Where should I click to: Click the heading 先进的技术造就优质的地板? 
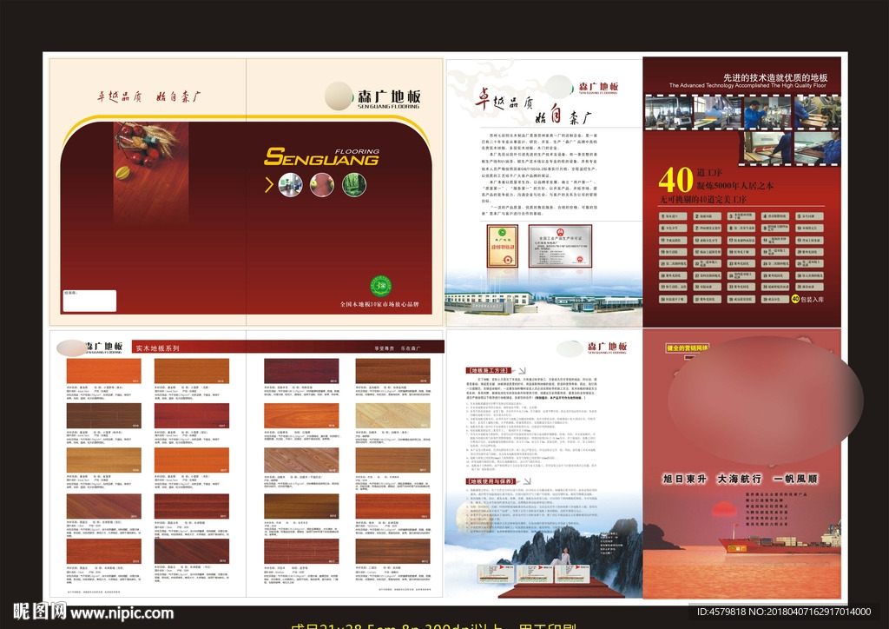coord(775,77)
